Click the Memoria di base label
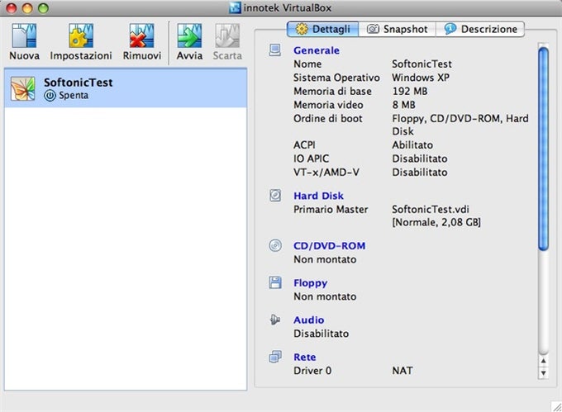 click(x=332, y=92)
